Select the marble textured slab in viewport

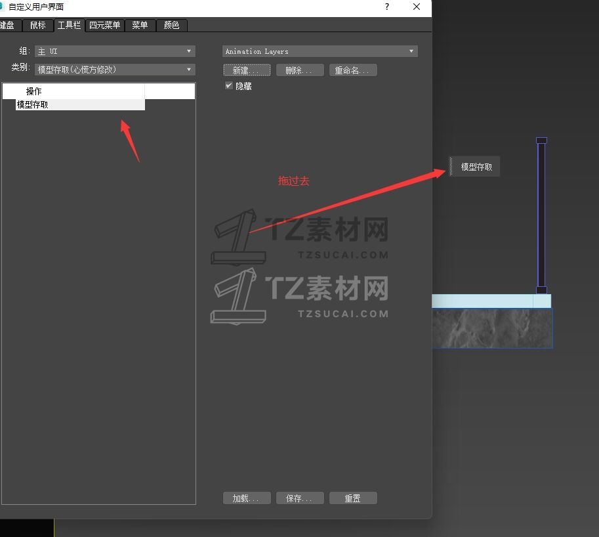[x=493, y=328]
